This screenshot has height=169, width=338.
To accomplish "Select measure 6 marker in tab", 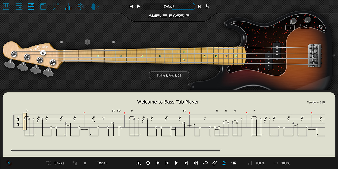I will click(x=312, y=113).
